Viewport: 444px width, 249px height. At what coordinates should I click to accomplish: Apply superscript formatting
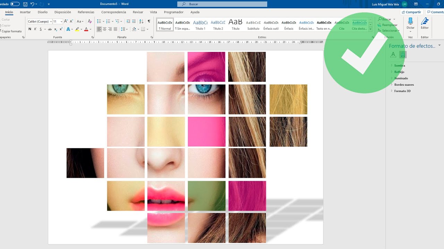(61, 29)
